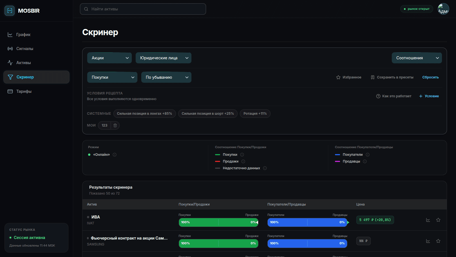The width and height of the screenshot is (456, 257).
Task: Click the Актив column header
Action: click(x=92, y=204)
